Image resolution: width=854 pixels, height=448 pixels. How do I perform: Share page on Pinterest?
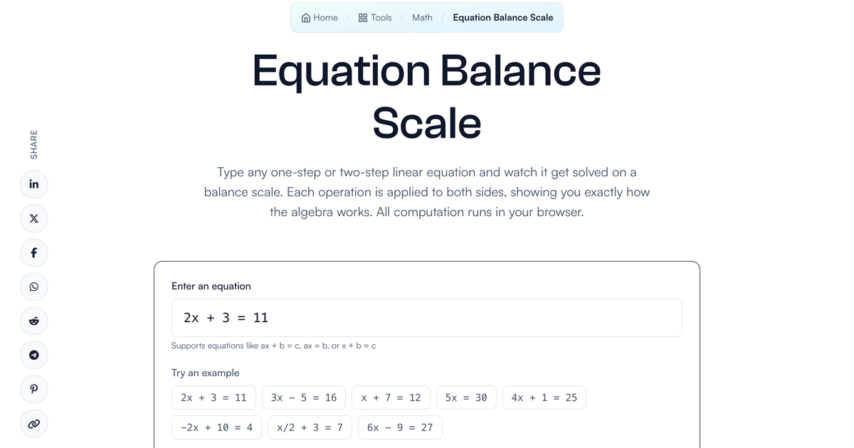(x=34, y=389)
